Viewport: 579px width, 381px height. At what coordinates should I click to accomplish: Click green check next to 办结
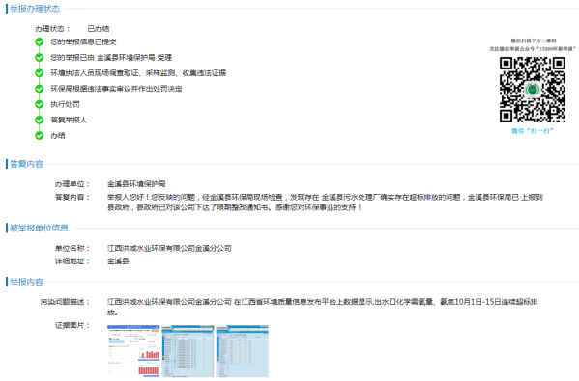click(x=39, y=136)
